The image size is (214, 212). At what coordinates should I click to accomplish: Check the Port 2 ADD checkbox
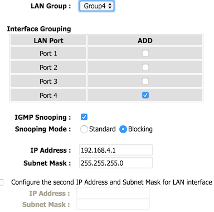(145, 67)
